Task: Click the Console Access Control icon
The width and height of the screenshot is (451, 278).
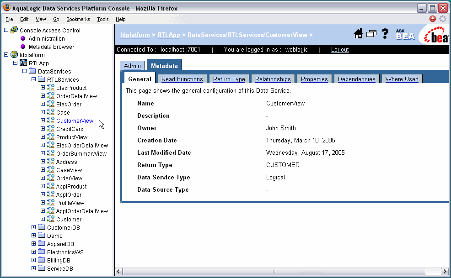Action: (14, 30)
